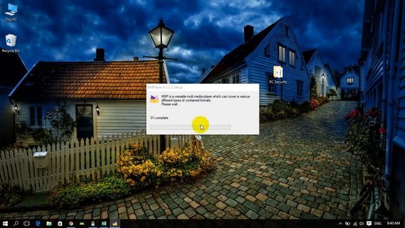
Task: Click the 'Please wait...' text
Action: tap(171, 104)
